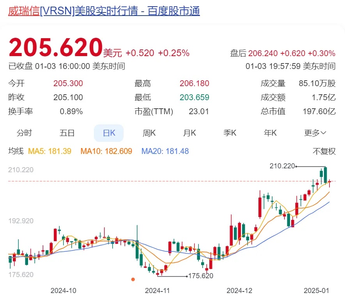
Task: Click the 最高 value 206.180
Action: coord(194,83)
